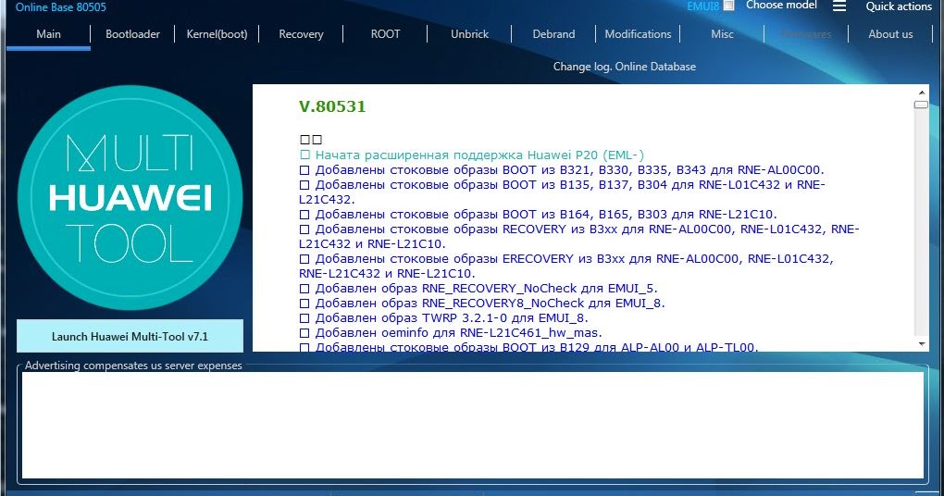944x496 pixels.
Task: Click the ERECOVERY B3xx images line
Action: 565,267
